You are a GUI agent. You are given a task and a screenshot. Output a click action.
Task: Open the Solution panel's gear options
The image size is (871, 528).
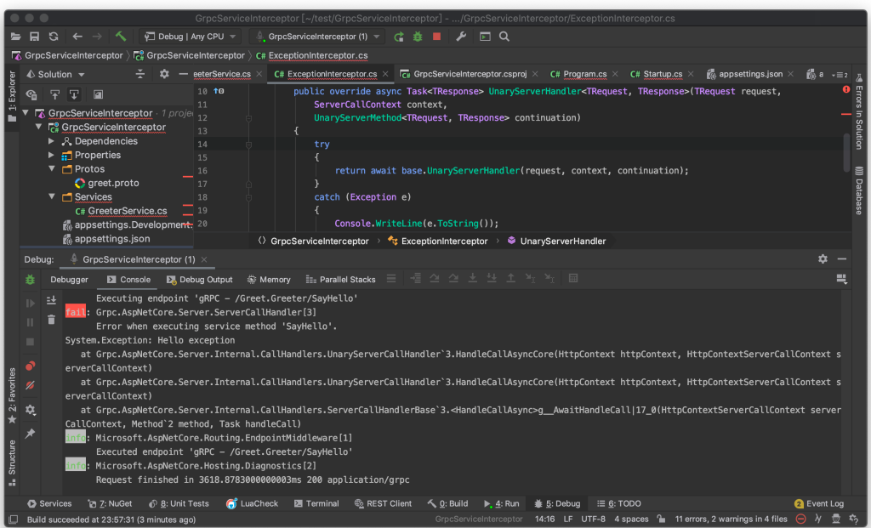pyautogui.click(x=164, y=74)
